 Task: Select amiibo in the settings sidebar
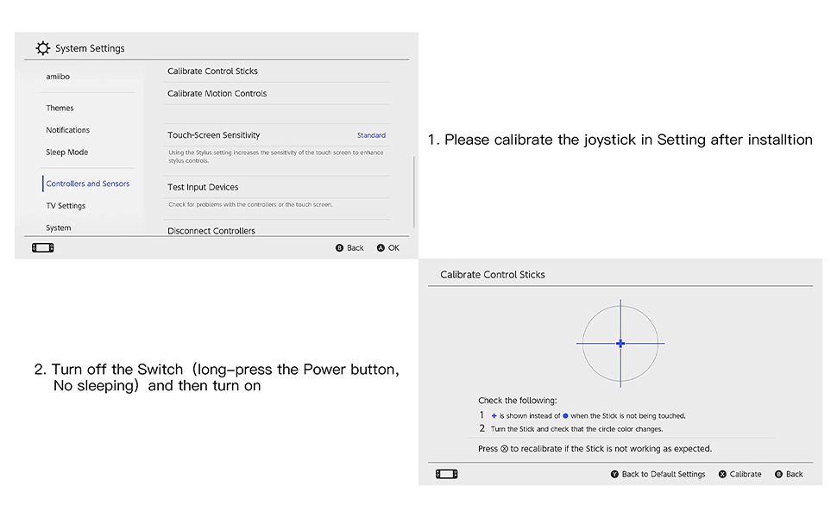[58, 77]
